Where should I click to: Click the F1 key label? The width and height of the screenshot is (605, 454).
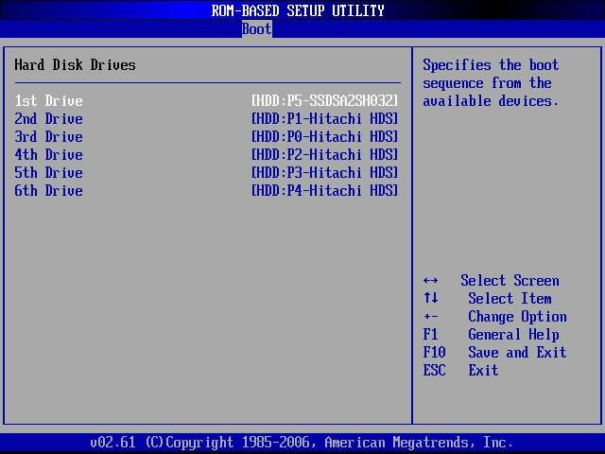pos(431,334)
